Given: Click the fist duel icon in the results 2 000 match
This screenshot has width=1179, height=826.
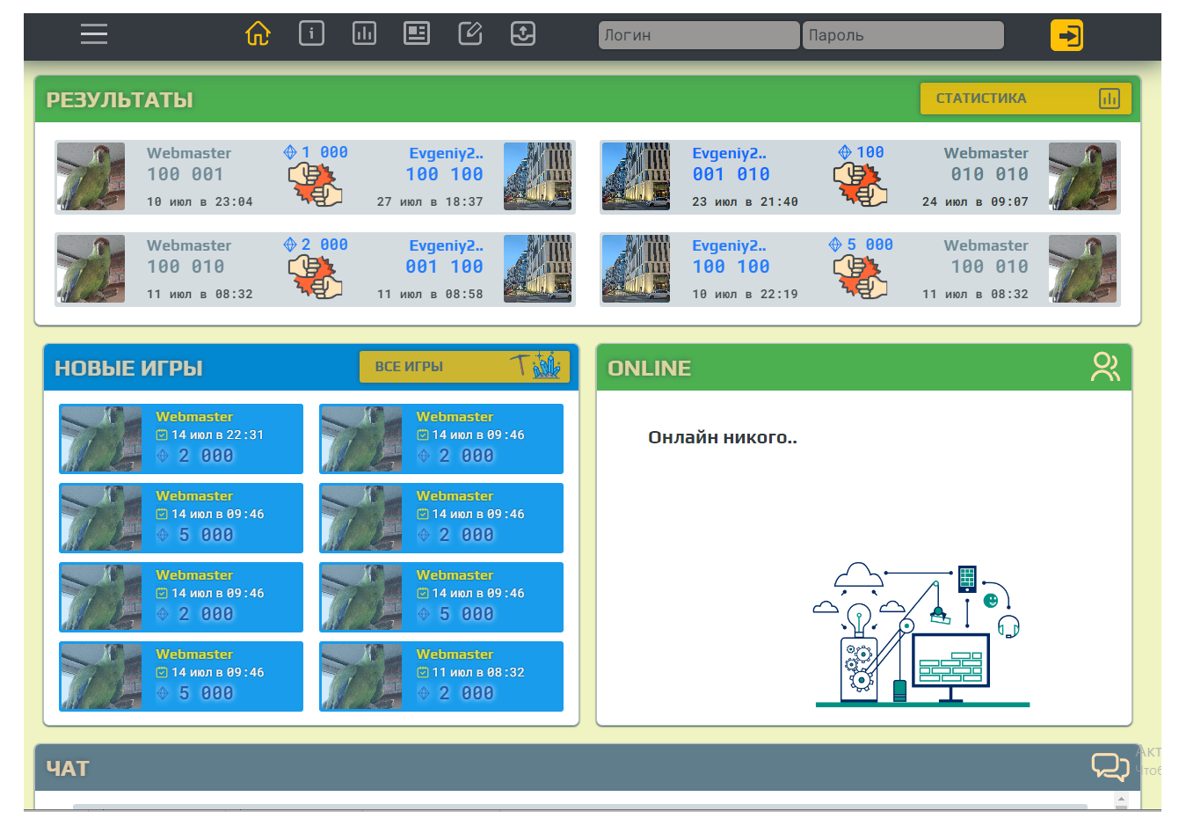Looking at the screenshot, I should [x=315, y=276].
